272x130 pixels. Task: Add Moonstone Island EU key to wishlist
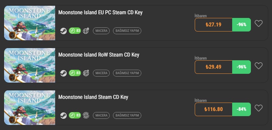(258, 23)
